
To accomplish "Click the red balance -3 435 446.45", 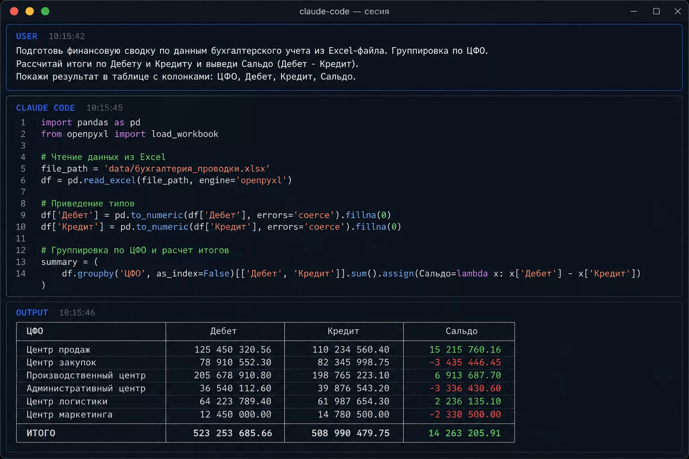I will point(465,363).
